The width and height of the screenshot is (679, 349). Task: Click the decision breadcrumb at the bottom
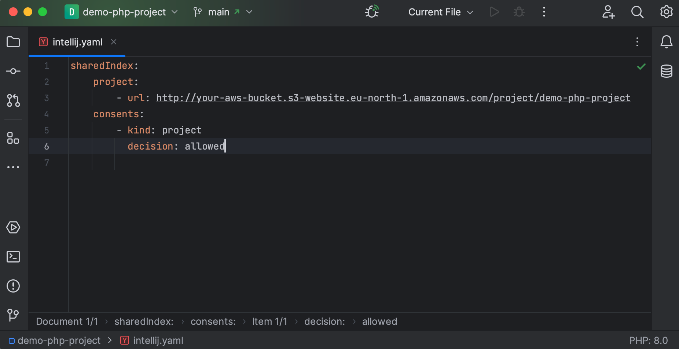[324, 322]
